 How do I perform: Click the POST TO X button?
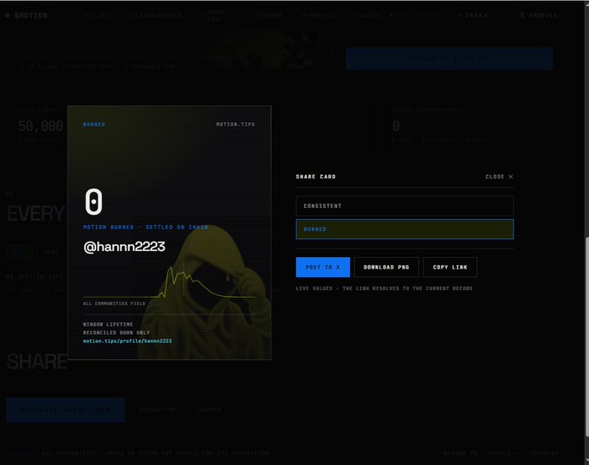click(x=323, y=267)
